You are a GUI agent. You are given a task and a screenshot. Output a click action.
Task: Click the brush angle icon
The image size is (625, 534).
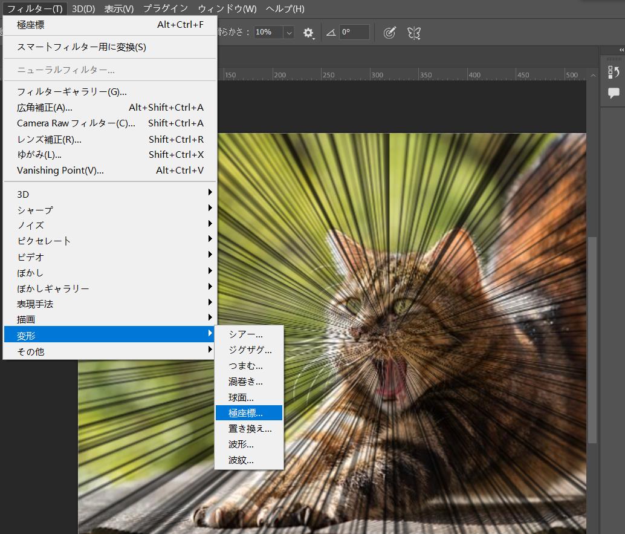(x=331, y=33)
